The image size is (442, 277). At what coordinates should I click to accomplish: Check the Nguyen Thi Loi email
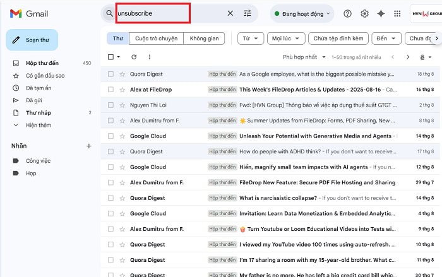[x=110, y=105]
